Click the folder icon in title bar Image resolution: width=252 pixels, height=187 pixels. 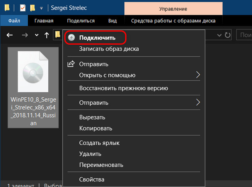click(7, 8)
